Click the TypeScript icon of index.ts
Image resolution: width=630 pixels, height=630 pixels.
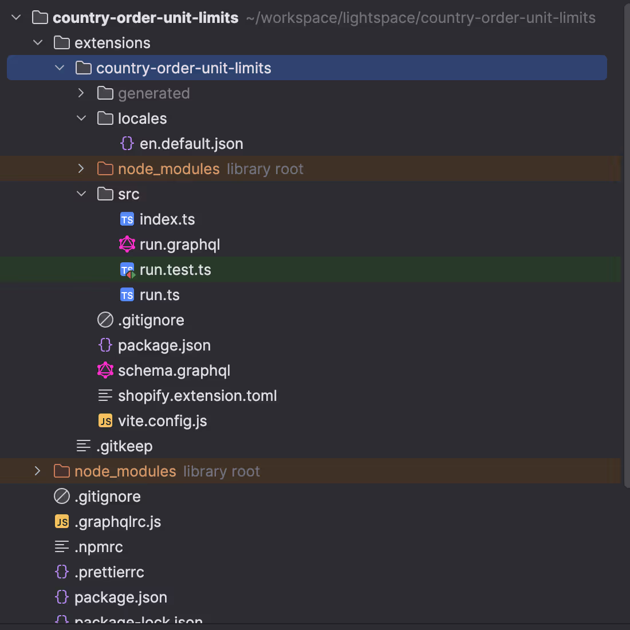[127, 219]
